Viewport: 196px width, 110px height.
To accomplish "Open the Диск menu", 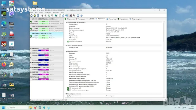I will [x=36, y=13].
